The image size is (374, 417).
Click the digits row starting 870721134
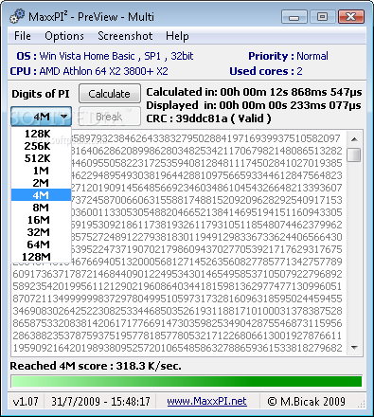[177, 299]
